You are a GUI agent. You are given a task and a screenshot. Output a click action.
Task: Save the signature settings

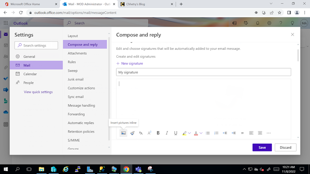tap(262, 148)
